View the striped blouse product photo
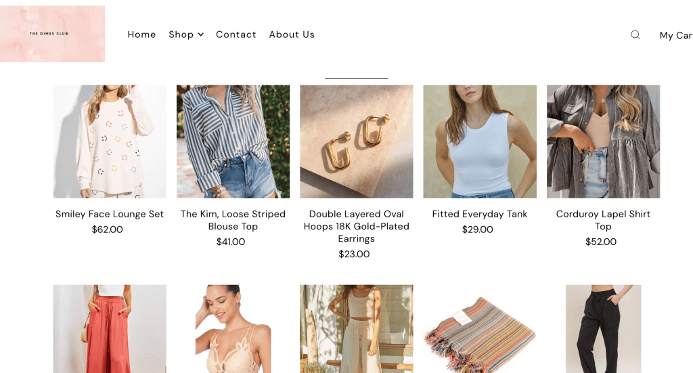The height and width of the screenshot is (373, 693). (x=233, y=141)
